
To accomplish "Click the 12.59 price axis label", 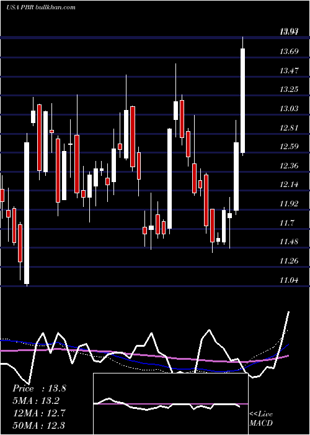I will click(x=289, y=147).
